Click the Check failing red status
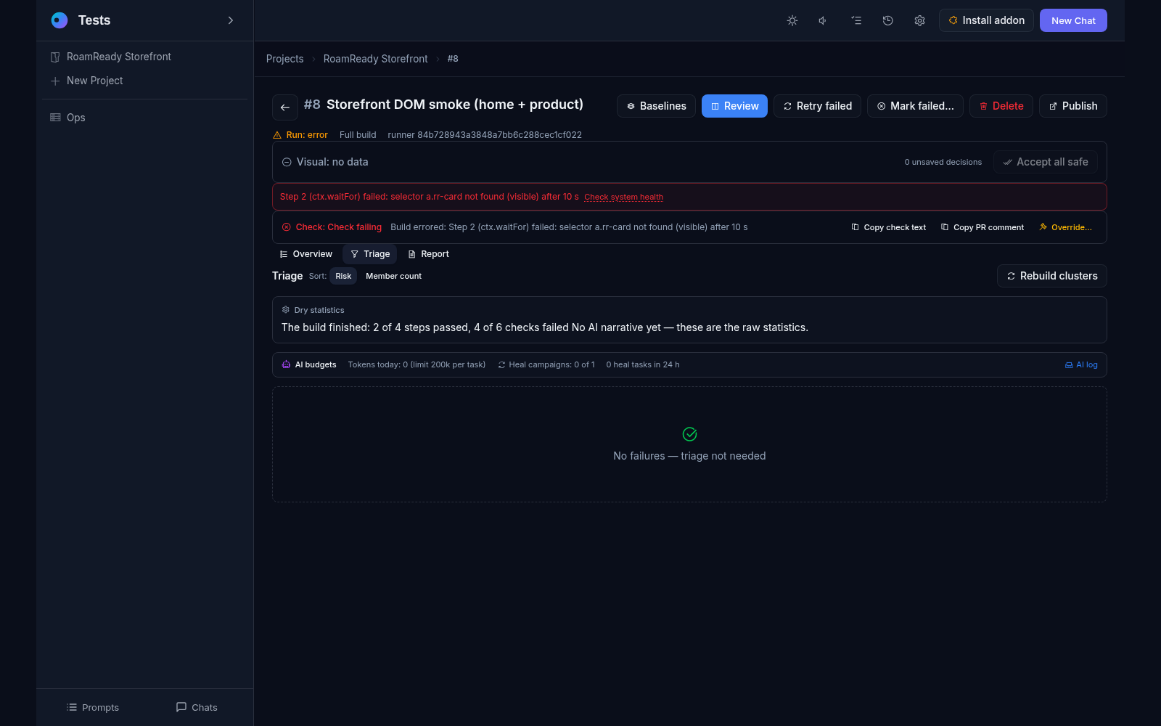Viewport: 1161px width, 726px height. coord(332,227)
